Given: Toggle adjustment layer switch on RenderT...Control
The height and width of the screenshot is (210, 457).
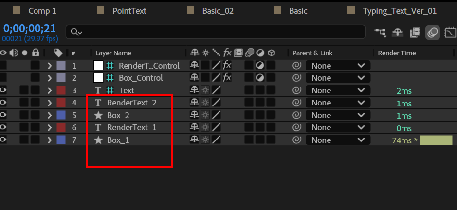Looking at the screenshot, I should tap(260, 66).
